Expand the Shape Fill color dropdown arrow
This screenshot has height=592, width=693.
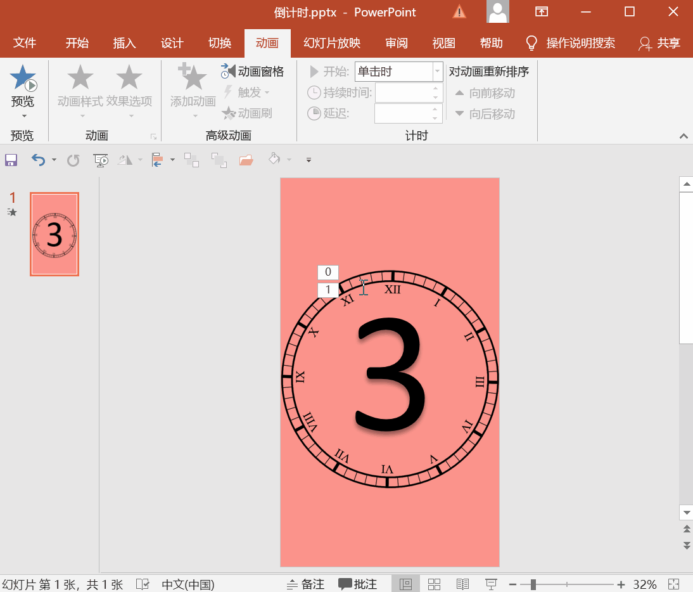(289, 160)
